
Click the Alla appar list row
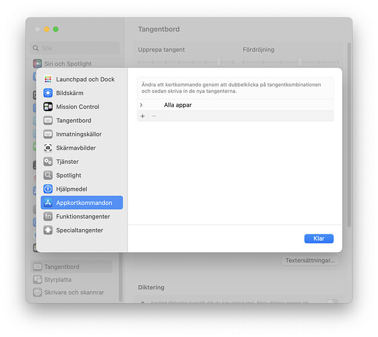[x=235, y=105]
